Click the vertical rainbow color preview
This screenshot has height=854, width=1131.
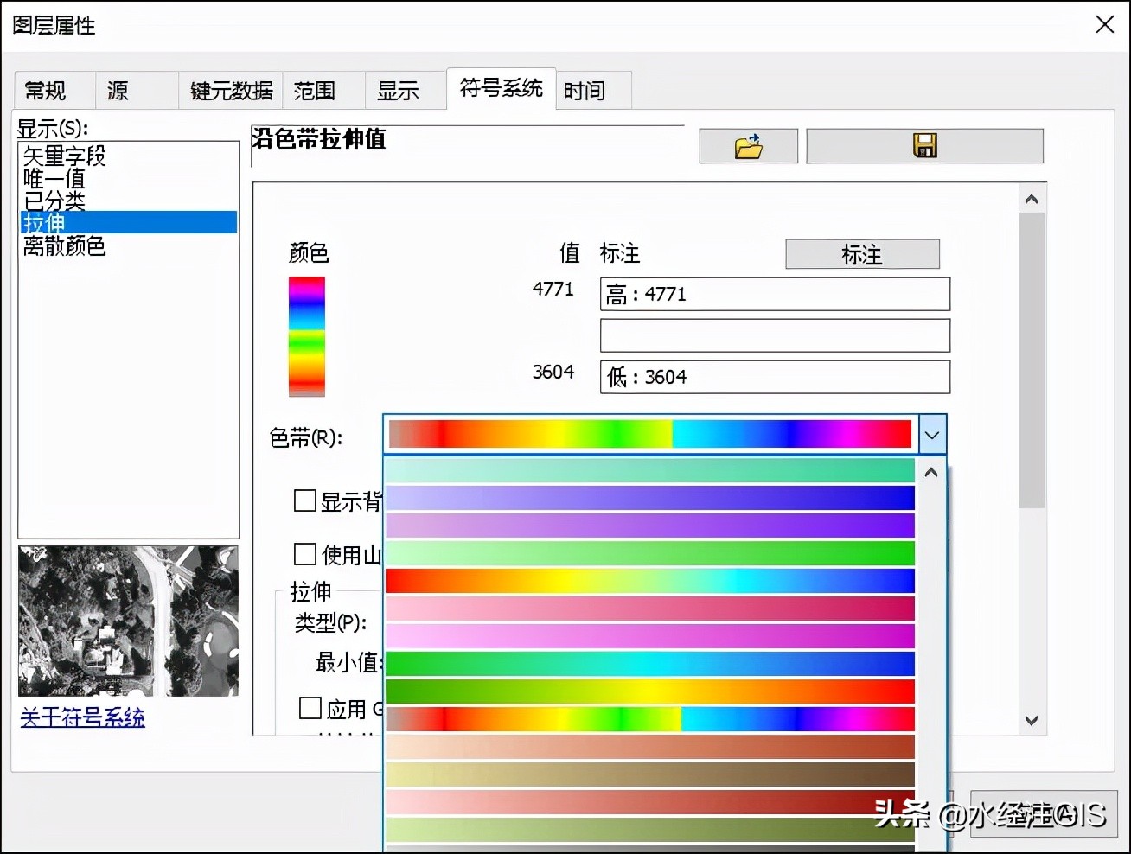pyautogui.click(x=307, y=336)
